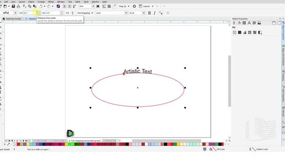Click the Save icon in the toolbar

[13, 6]
